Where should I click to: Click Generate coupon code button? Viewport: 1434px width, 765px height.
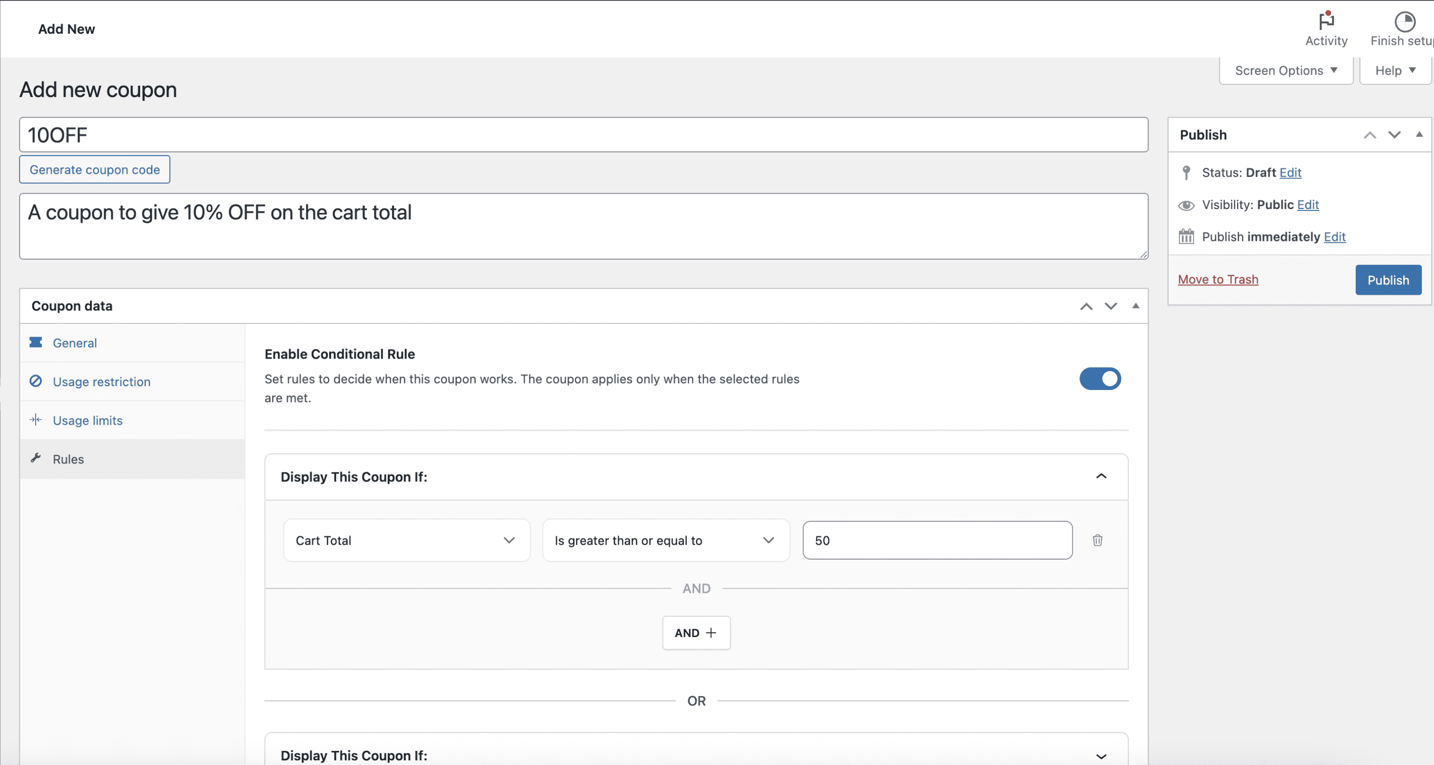[x=95, y=170]
